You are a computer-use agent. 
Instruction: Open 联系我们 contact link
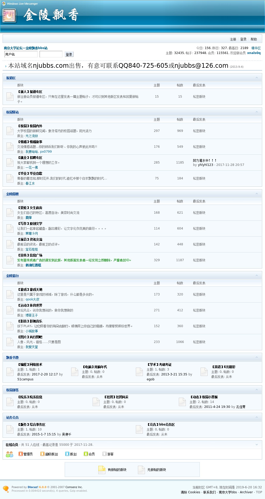[209, 492]
